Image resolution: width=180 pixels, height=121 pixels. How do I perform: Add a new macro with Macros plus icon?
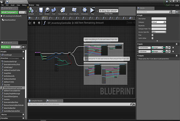tap(23, 114)
